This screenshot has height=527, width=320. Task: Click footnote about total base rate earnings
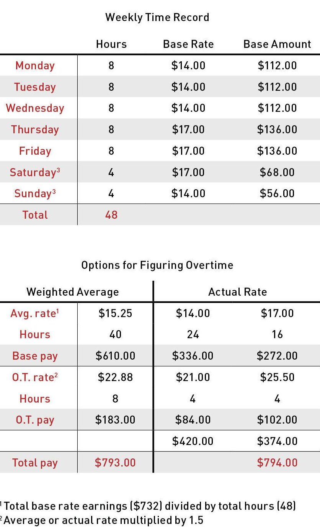[x=149, y=506]
